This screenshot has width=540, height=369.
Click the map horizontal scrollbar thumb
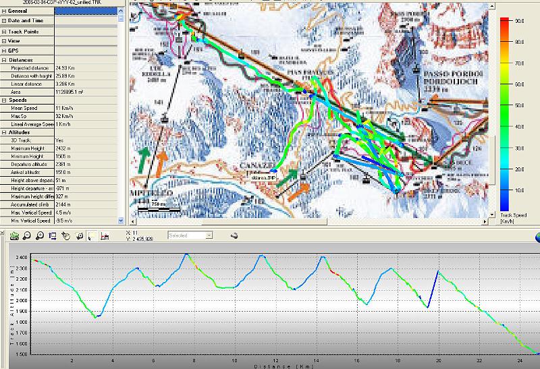coord(264,222)
